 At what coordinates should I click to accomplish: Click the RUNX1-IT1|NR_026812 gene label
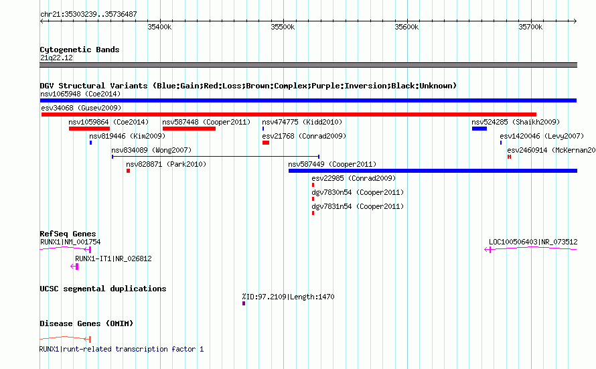113,259
